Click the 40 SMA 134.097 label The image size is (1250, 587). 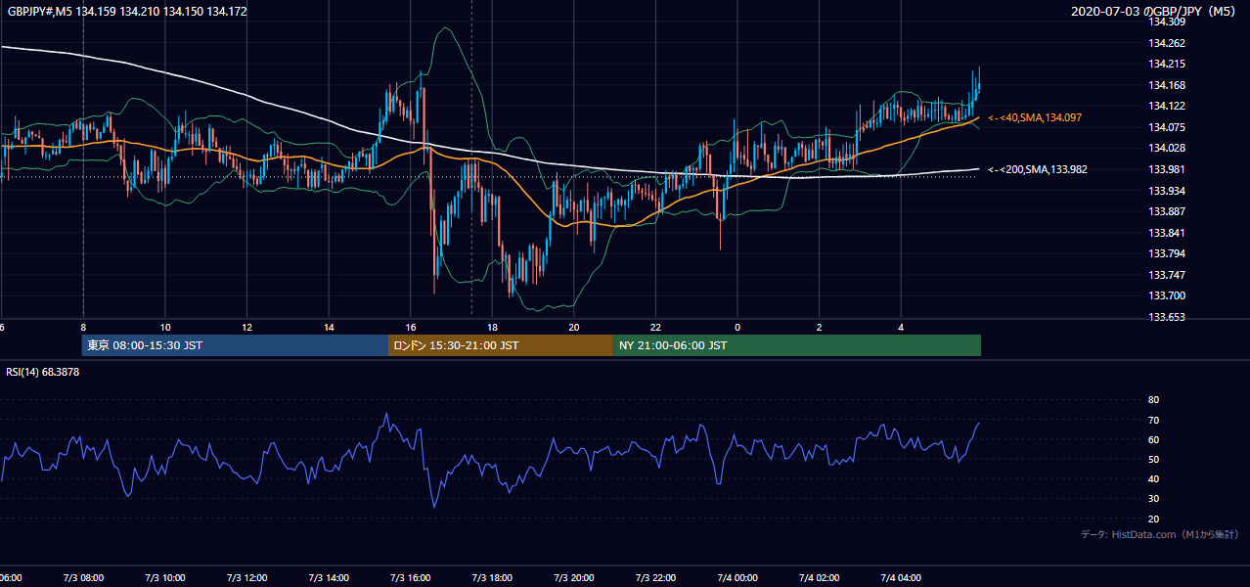1037,117
